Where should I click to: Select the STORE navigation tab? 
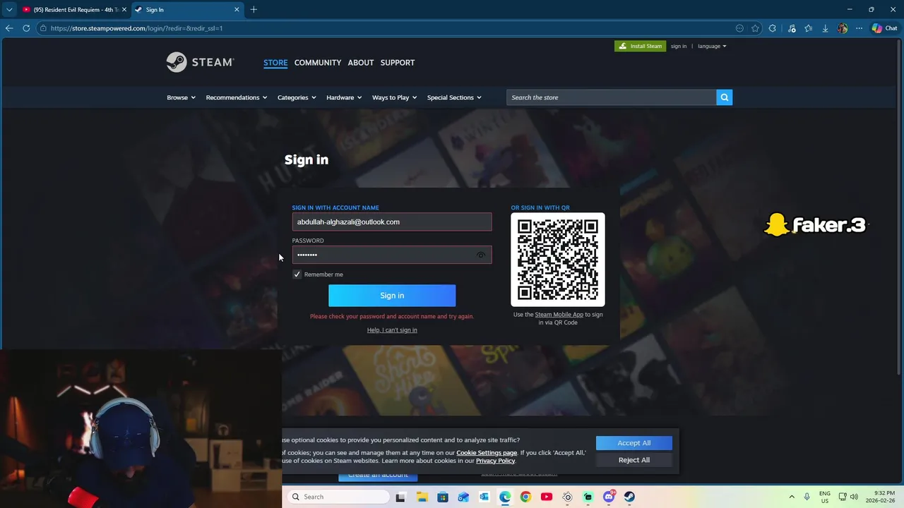click(x=275, y=62)
